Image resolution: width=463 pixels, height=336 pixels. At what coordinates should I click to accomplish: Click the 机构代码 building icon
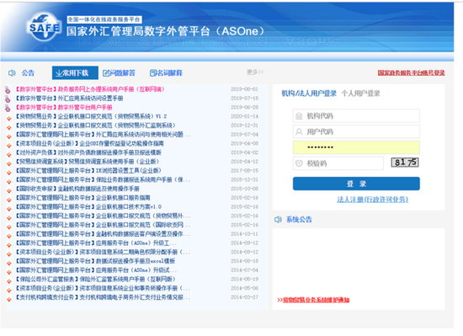[299, 116]
